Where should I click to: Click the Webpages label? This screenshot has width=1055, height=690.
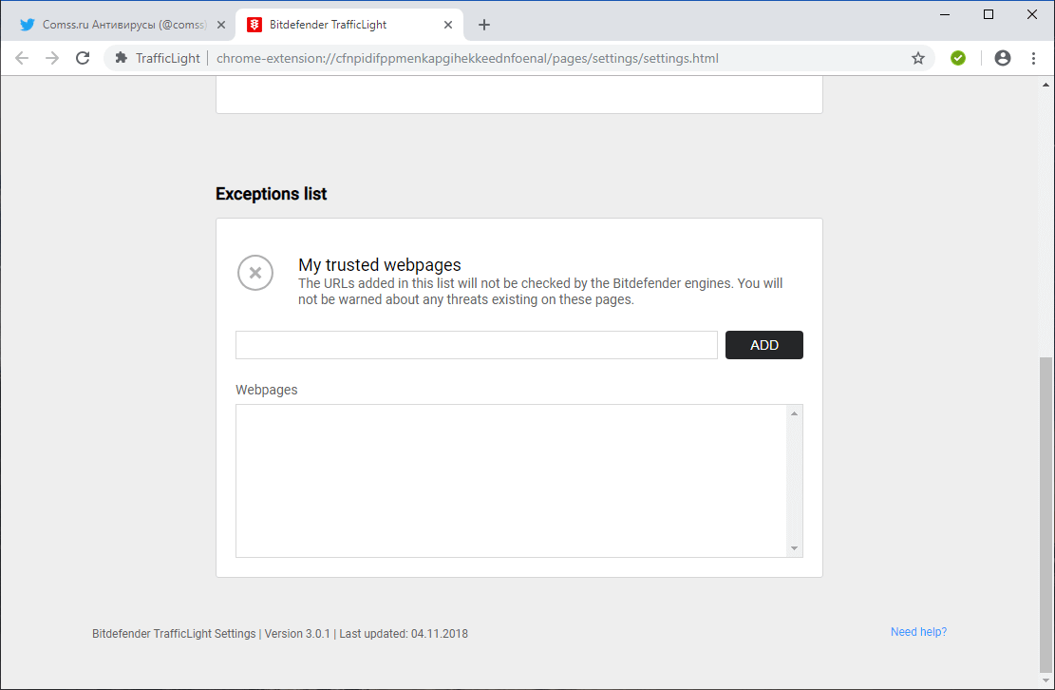(267, 390)
